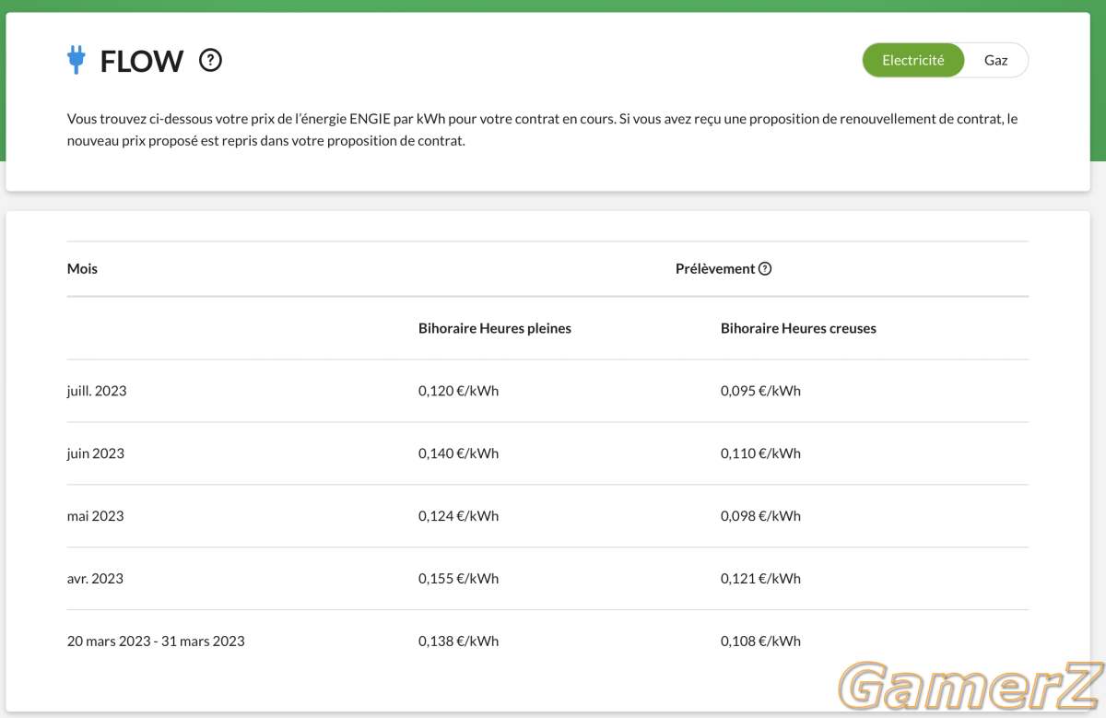Click the 0,121 €/kWh value for avr. 2023

[760, 579]
